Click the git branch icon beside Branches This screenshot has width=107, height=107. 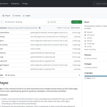click(6, 22)
